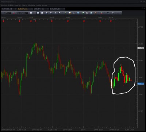Click the yellow note annotation toolbar icon
The width and height of the screenshot is (146, 132).
pos(70,13)
